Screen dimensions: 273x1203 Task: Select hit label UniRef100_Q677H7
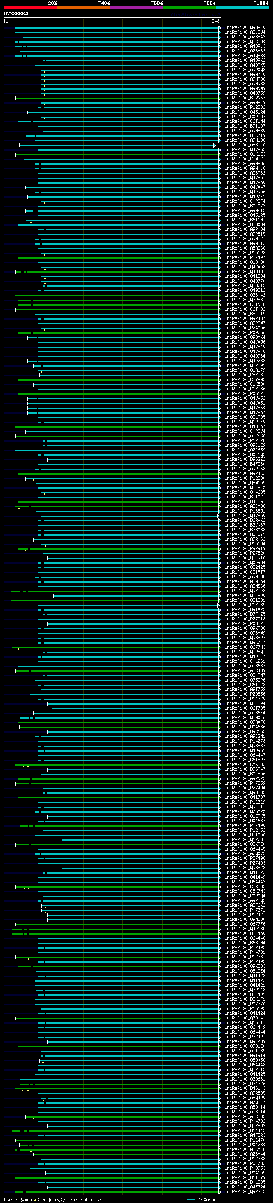tap(245, 840)
